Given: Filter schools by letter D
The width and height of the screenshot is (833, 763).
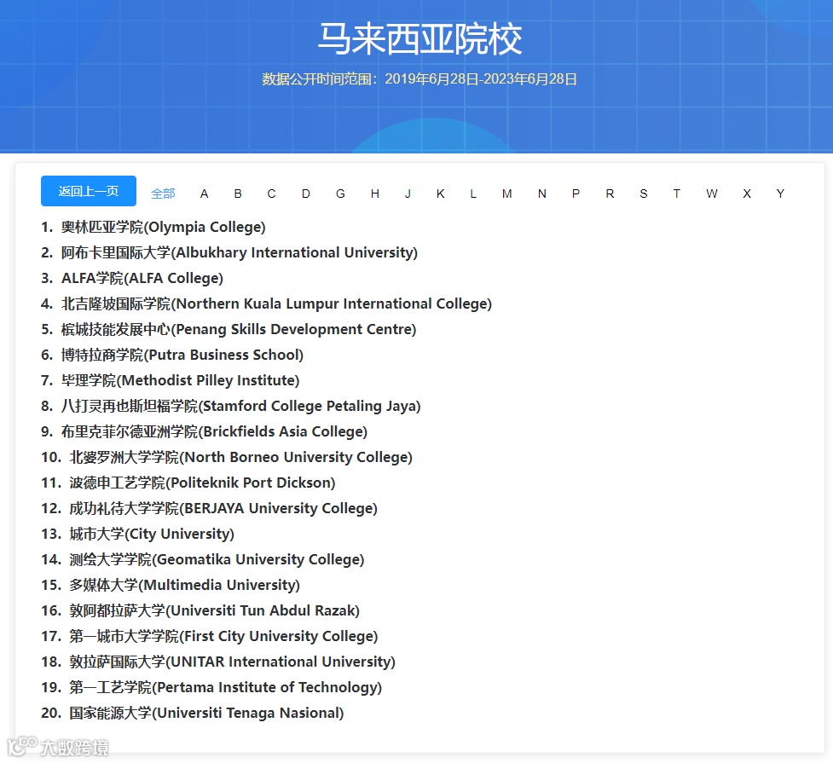Looking at the screenshot, I should [x=306, y=194].
